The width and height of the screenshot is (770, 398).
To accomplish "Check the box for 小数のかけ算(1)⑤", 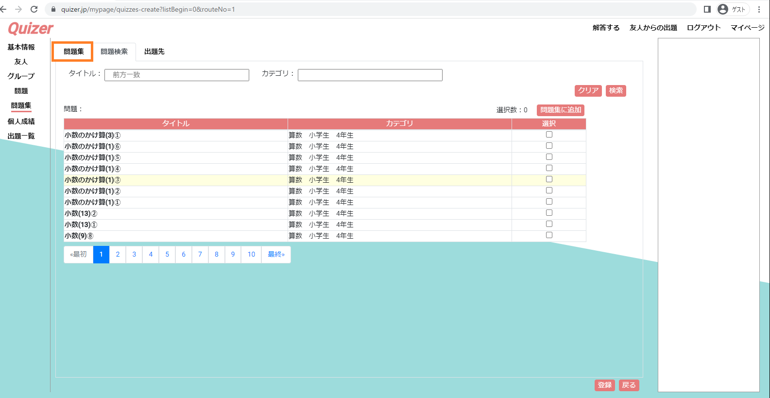I will (549, 157).
